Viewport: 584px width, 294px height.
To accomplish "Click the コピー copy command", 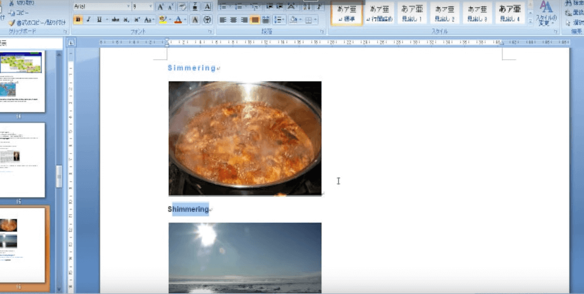I will 20,13.
